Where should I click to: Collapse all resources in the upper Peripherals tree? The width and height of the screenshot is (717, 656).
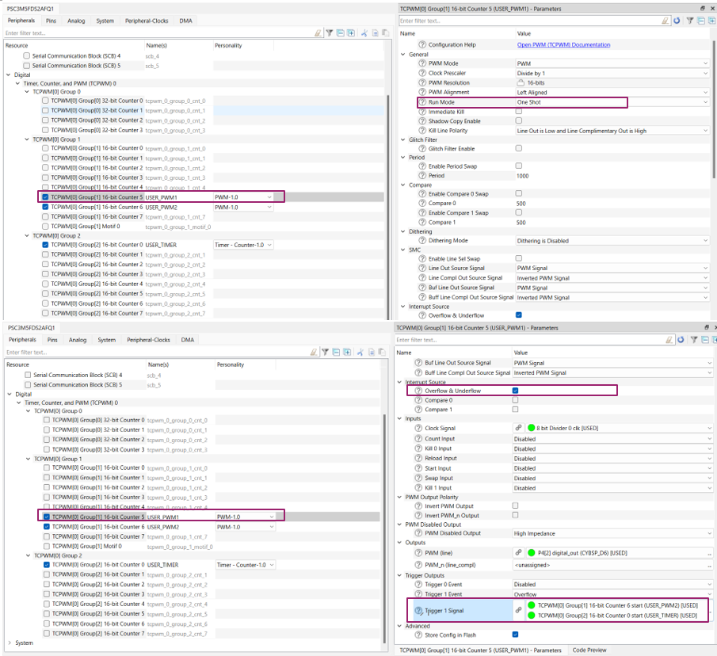(340, 33)
